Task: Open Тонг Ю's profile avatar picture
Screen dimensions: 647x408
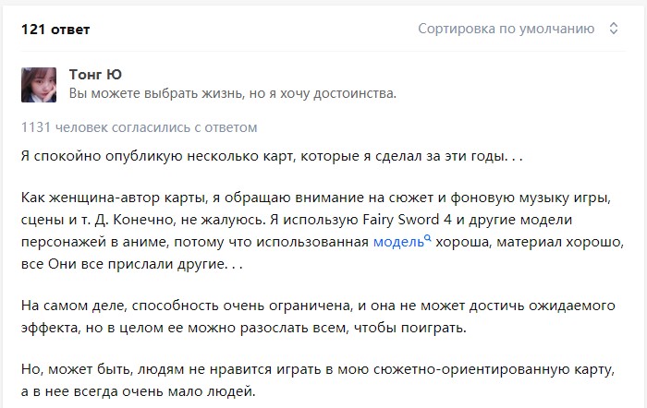Action: point(39,84)
